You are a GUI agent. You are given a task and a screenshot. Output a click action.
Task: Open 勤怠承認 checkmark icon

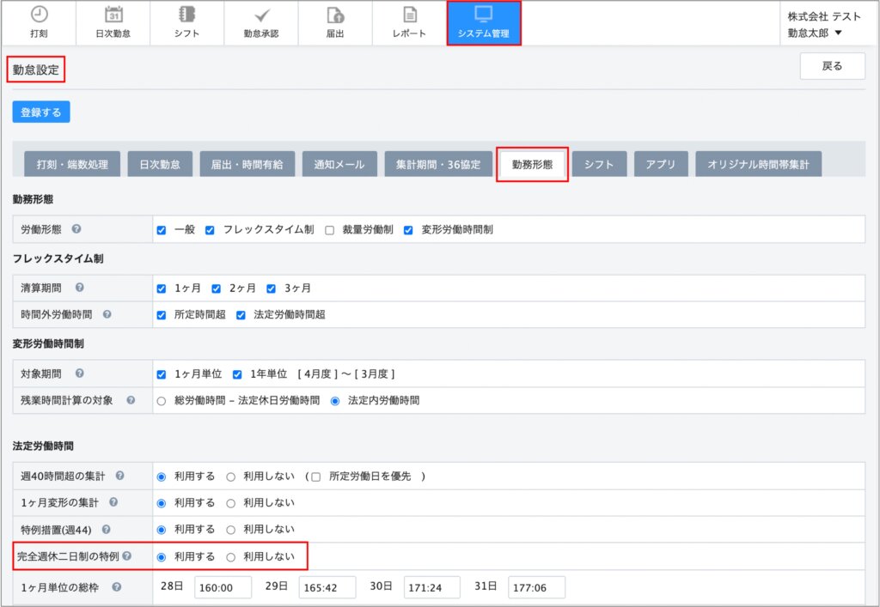click(x=261, y=15)
